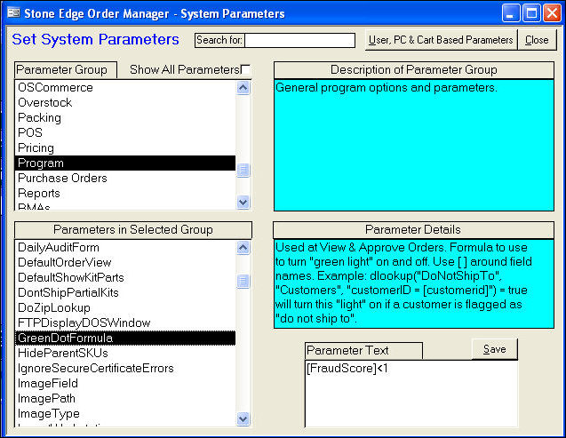566x438 pixels.
Task: Select Reports parameter group
Action: pos(125,194)
